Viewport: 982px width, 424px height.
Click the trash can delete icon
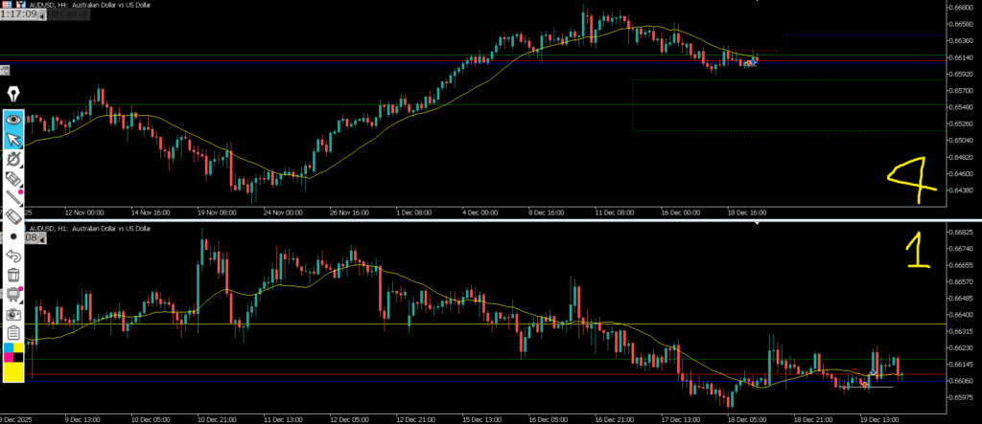[x=13, y=275]
